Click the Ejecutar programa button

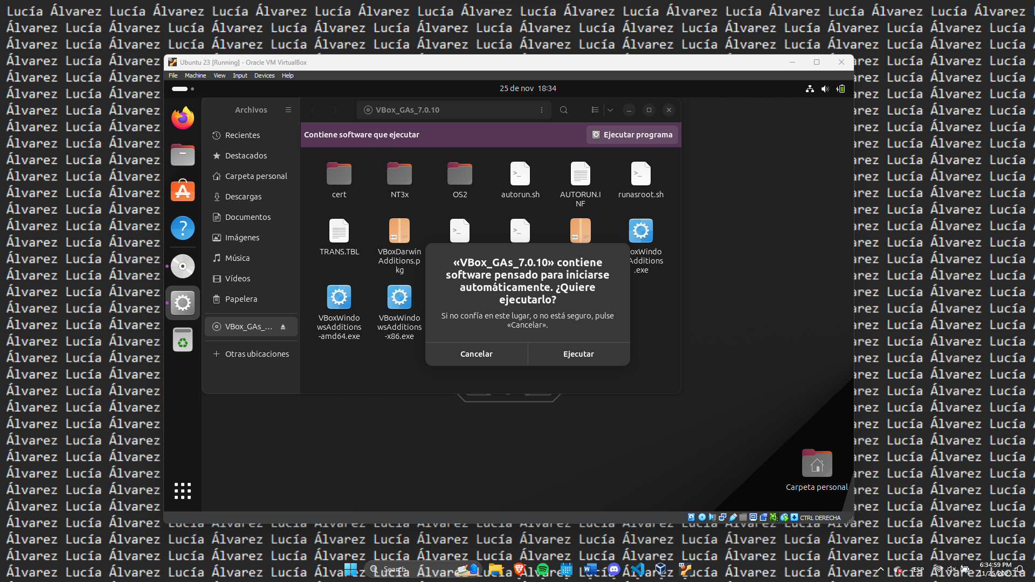click(632, 135)
